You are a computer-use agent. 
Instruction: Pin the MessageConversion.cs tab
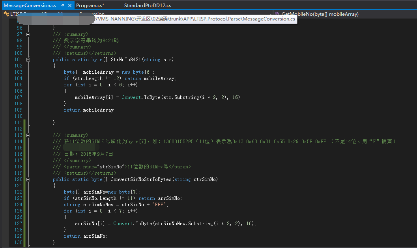click(63, 6)
